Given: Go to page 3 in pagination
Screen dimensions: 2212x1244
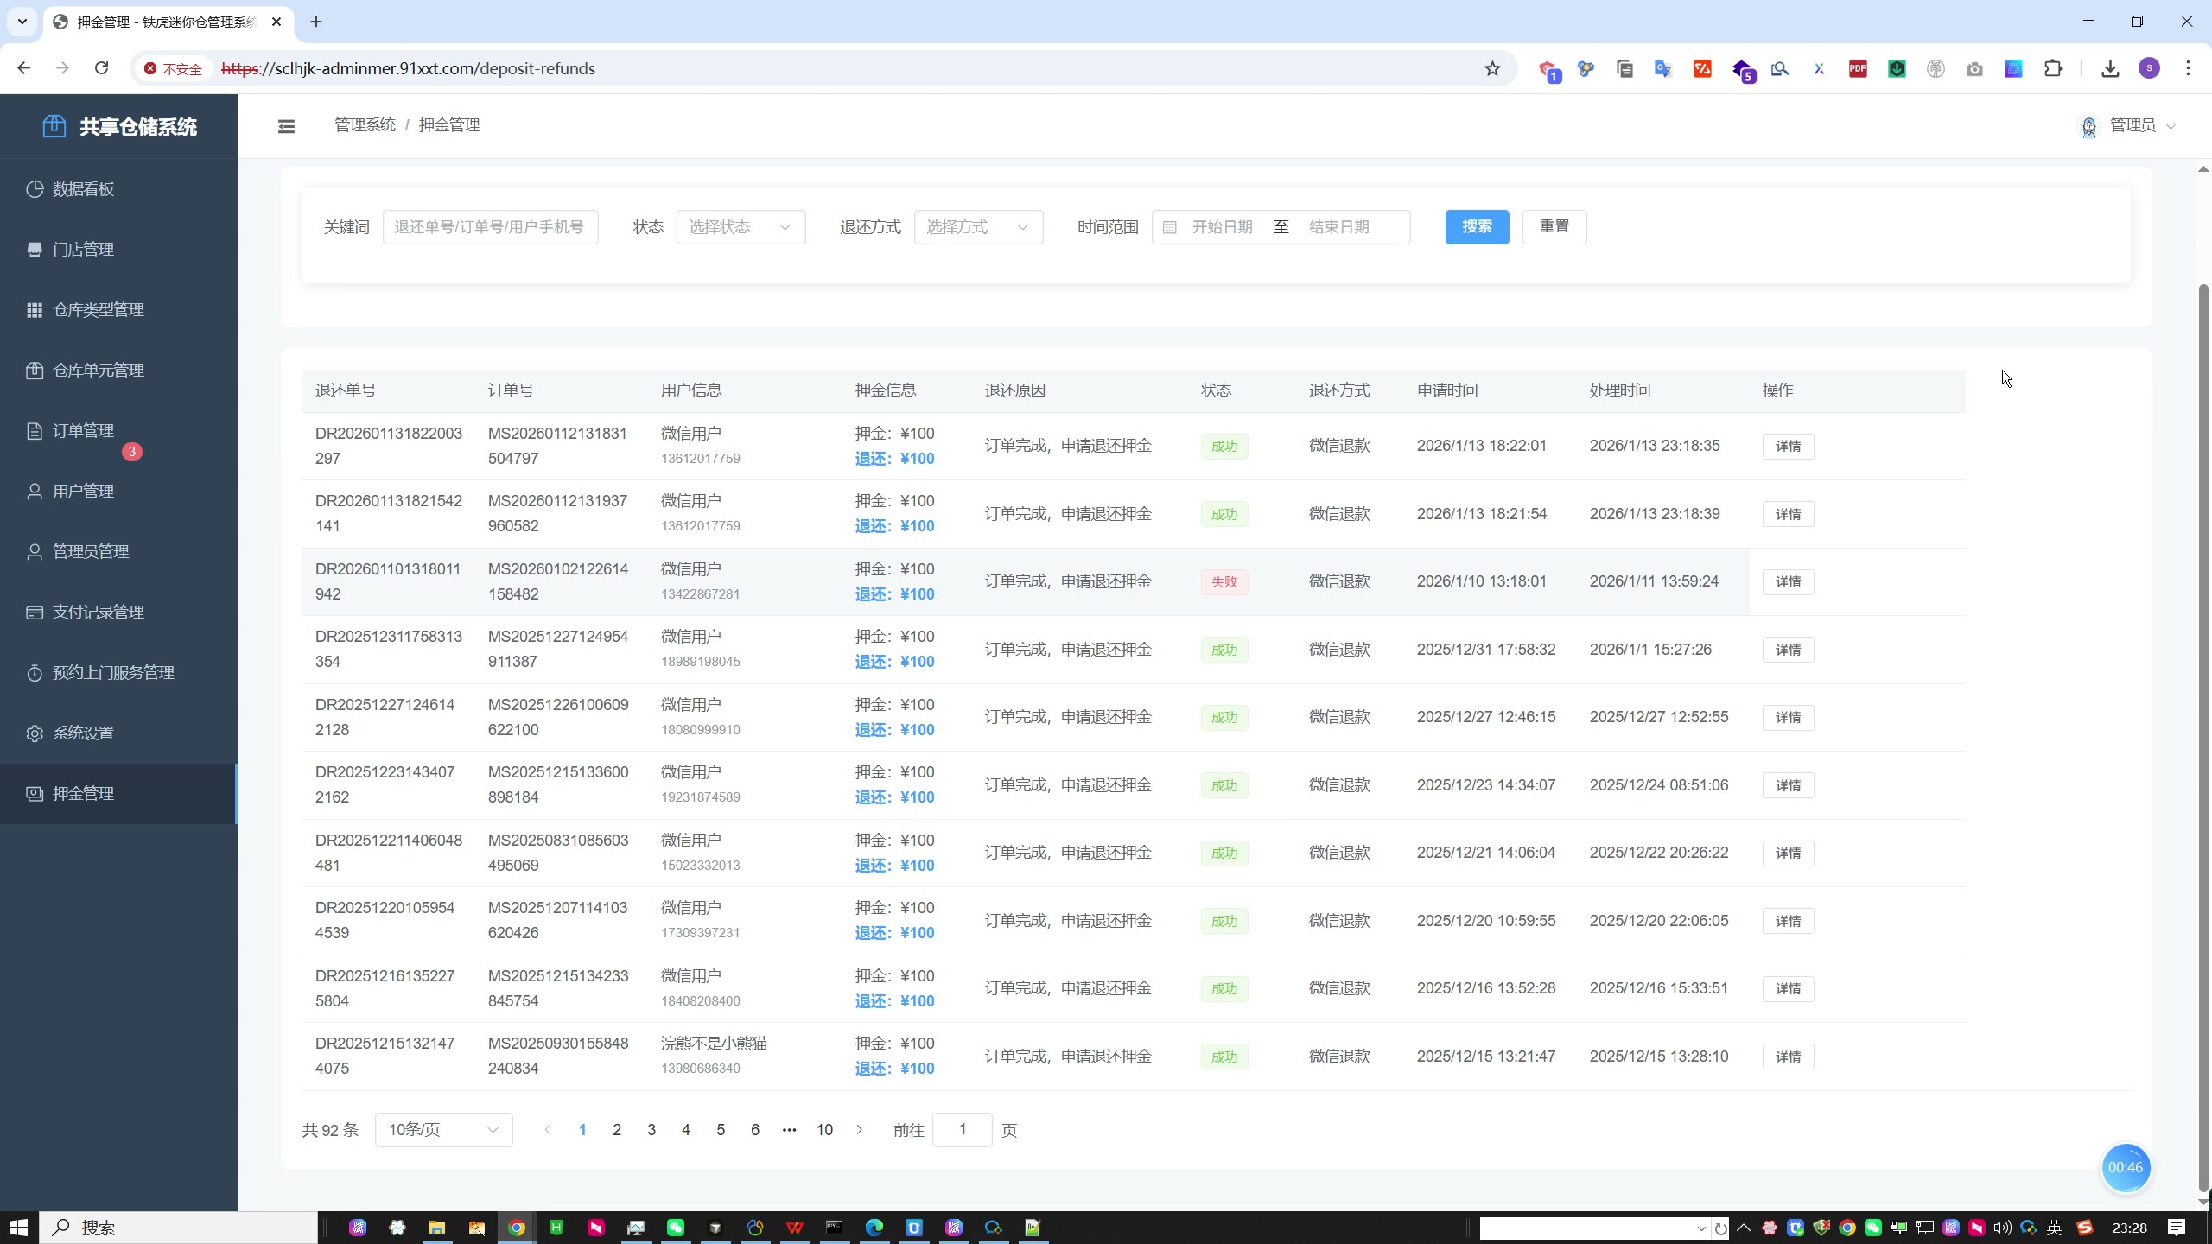Looking at the screenshot, I should [x=652, y=1130].
